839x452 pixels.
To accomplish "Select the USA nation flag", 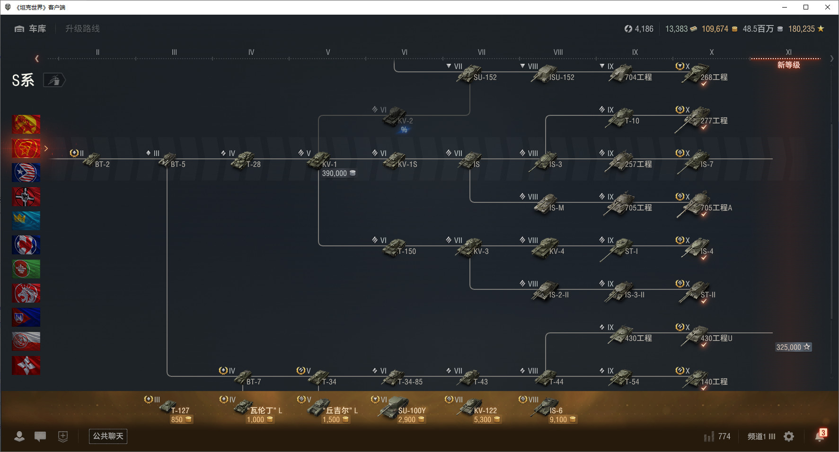I will coord(26,173).
